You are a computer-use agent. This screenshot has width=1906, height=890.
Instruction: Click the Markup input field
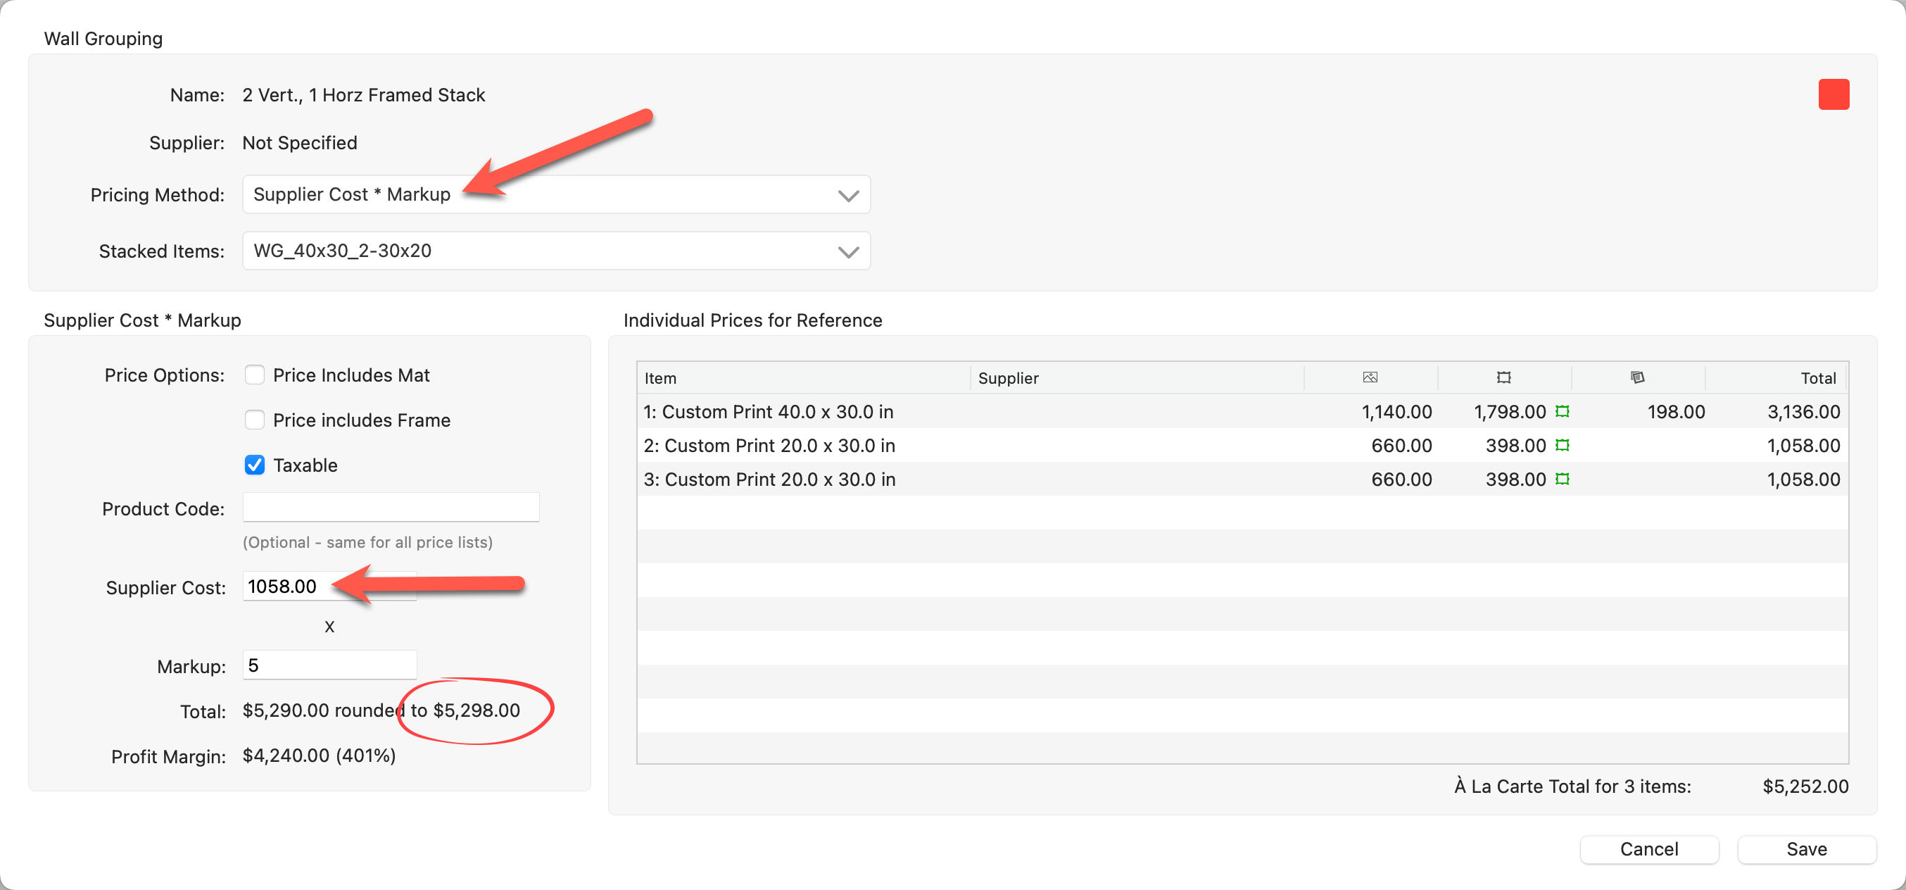[x=330, y=665]
